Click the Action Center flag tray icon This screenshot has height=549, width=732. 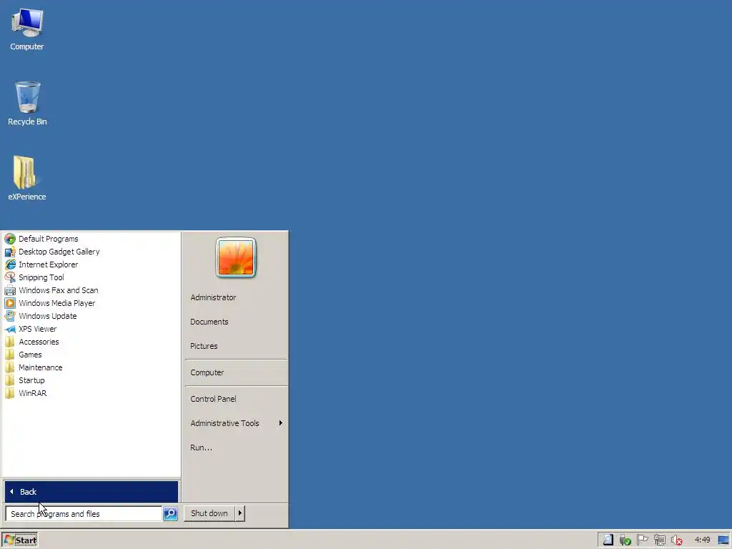(x=643, y=540)
